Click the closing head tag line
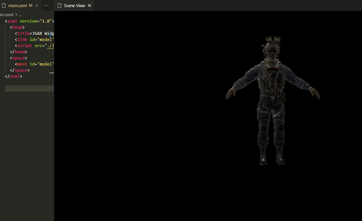This screenshot has width=362, height=221. 18,52
